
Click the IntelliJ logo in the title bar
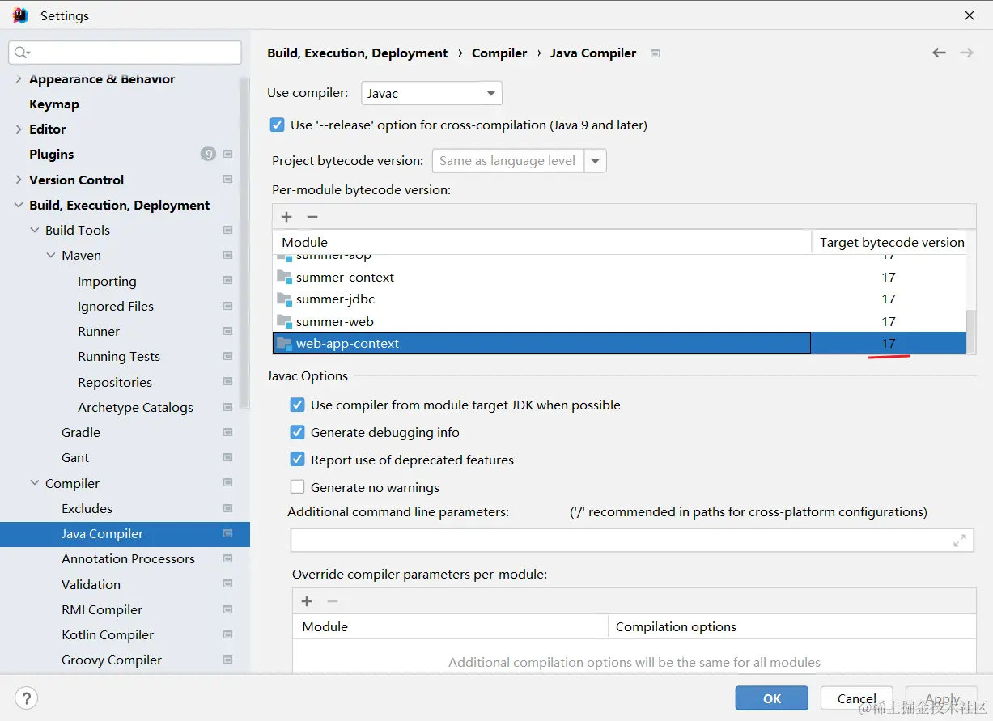tap(20, 15)
